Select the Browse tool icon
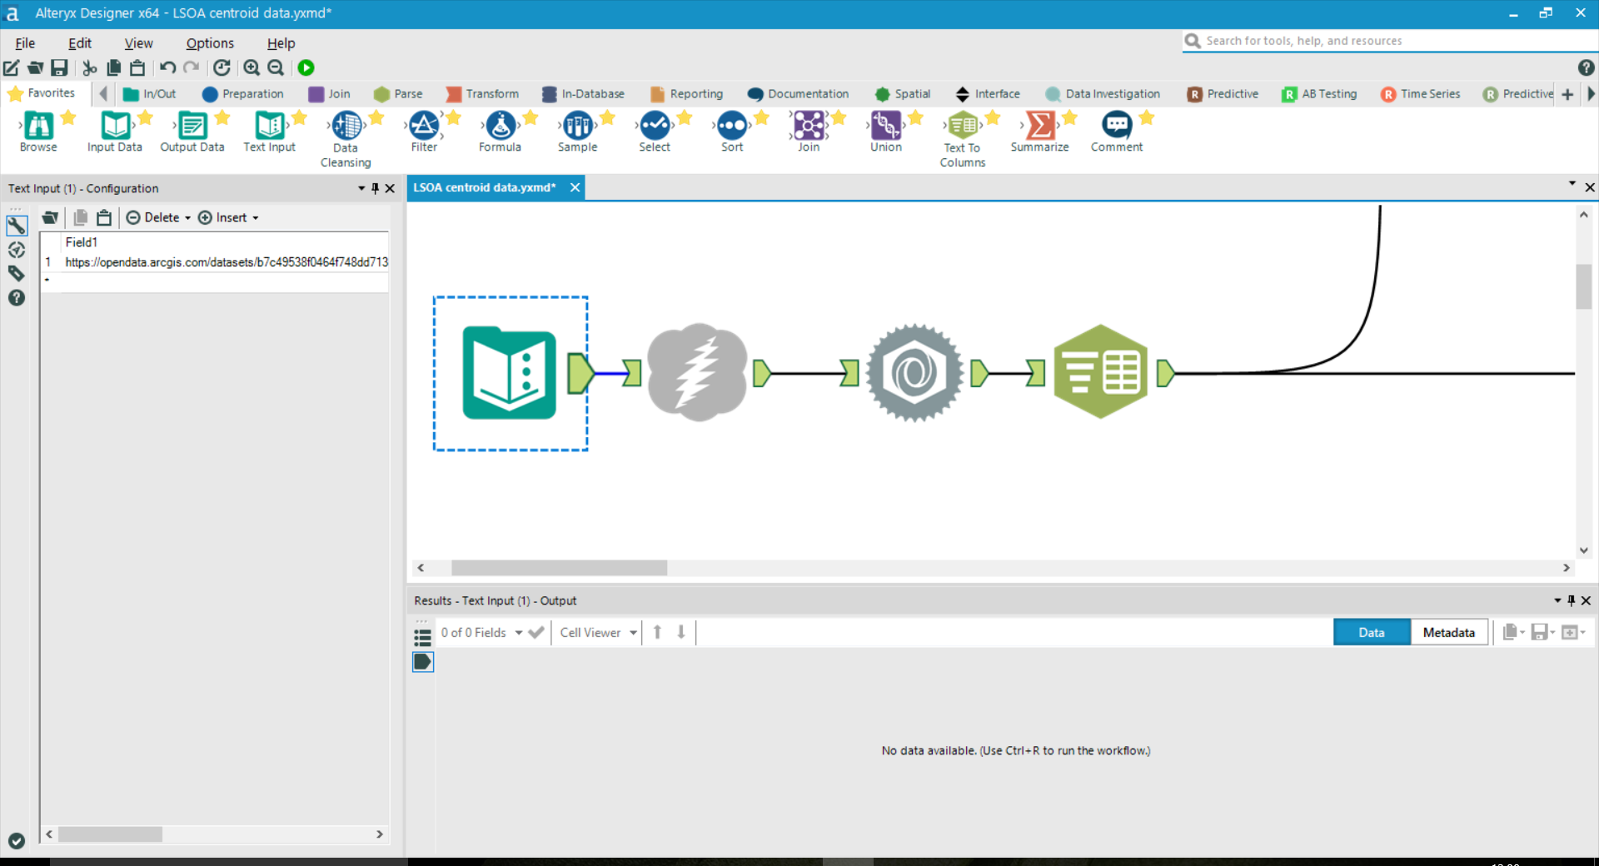The height and width of the screenshot is (866, 1599). point(37,127)
